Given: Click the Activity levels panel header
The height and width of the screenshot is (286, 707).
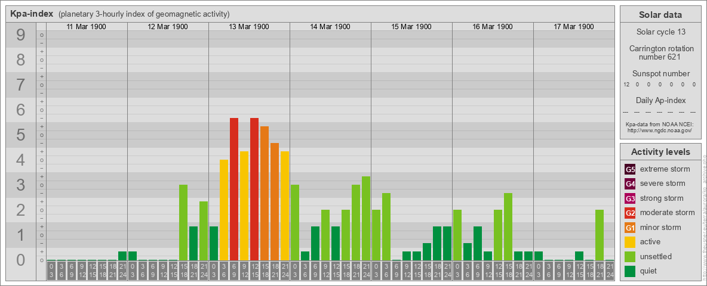Looking at the screenshot, I should [660, 152].
